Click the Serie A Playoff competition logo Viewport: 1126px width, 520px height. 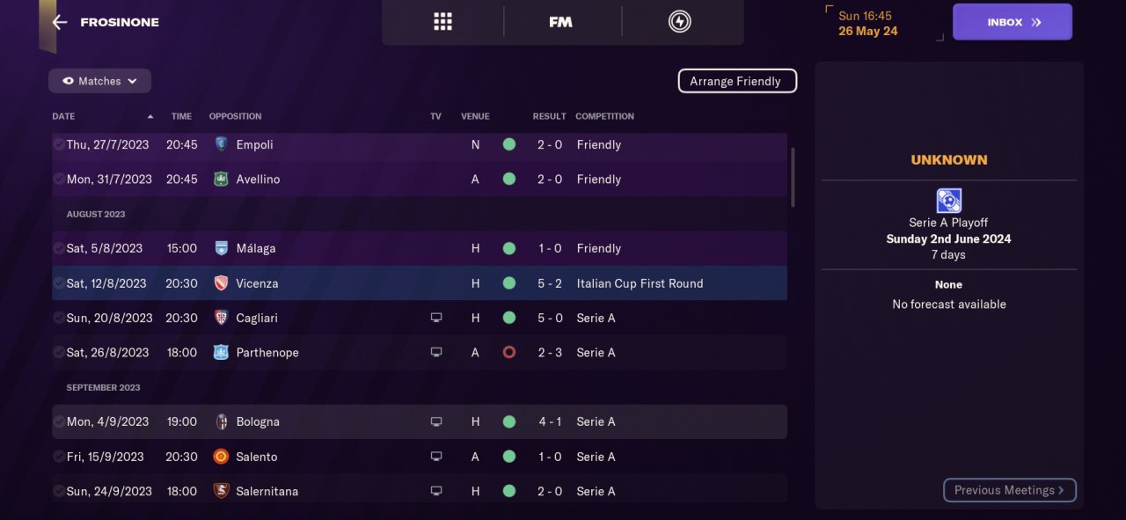pyautogui.click(x=948, y=201)
